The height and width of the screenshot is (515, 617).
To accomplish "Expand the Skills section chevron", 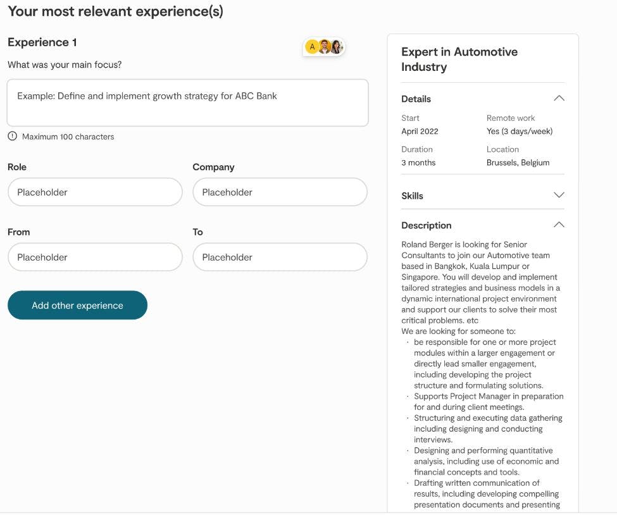I will pos(559,195).
